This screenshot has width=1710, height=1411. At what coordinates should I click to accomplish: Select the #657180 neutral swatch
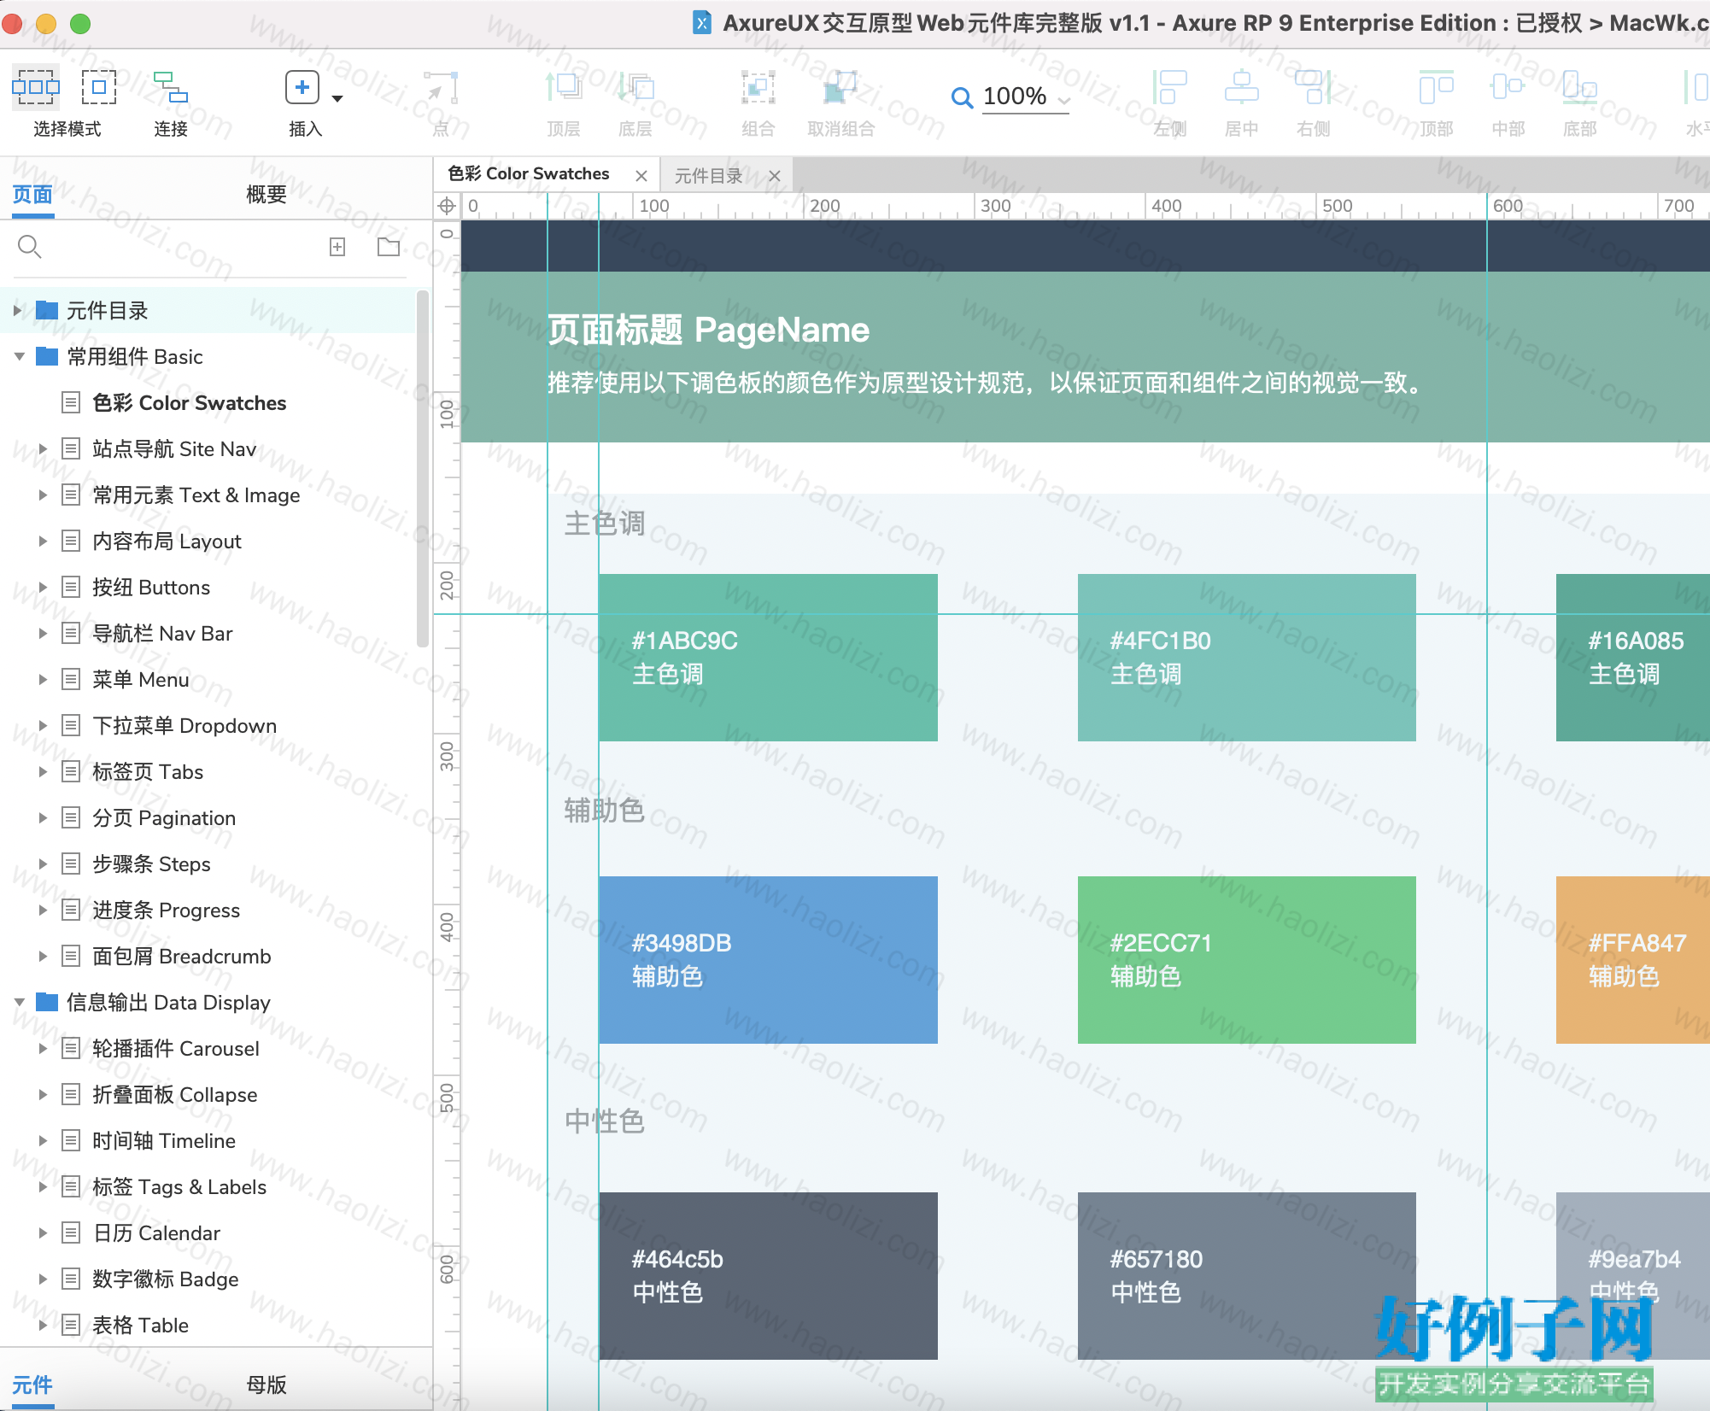click(x=1246, y=1276)
